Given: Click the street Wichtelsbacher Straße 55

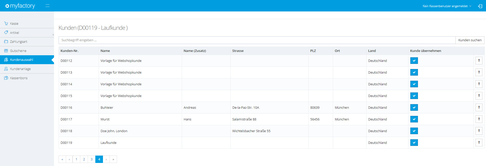Looking at the screenshot, I should point(251,131).
